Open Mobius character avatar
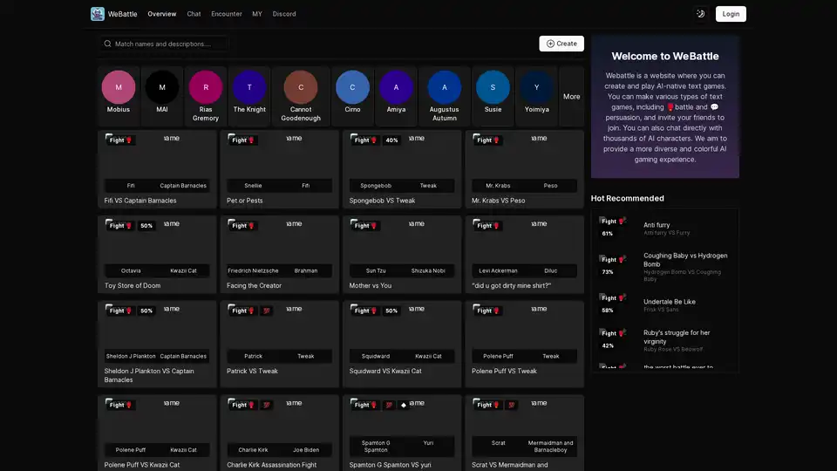 click(x=119, y=87)
